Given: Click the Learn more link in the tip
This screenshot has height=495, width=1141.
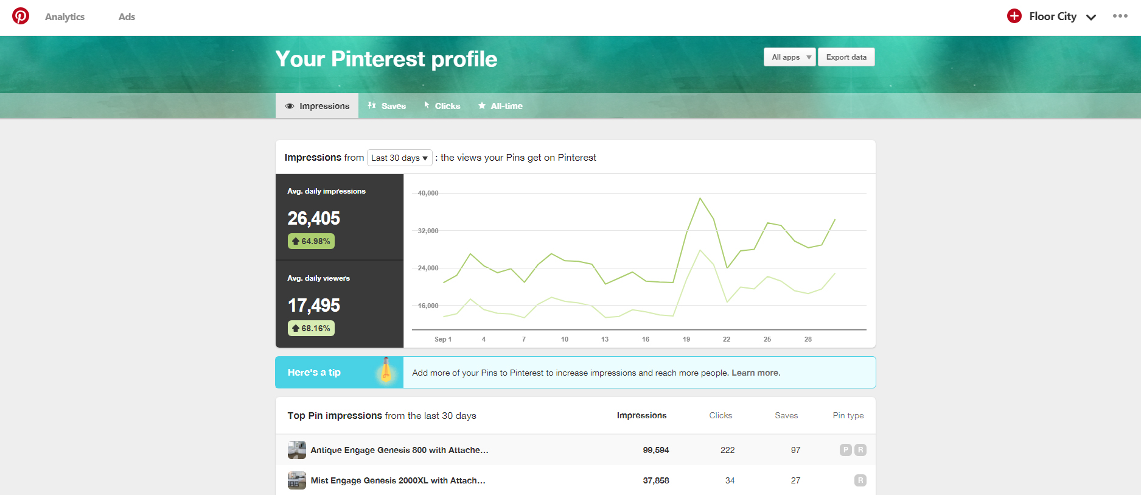Looking at the screenshot, I should pos(756,373).
